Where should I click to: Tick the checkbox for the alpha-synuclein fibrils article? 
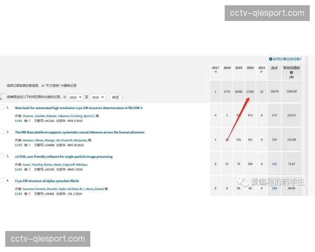[2, 180]
